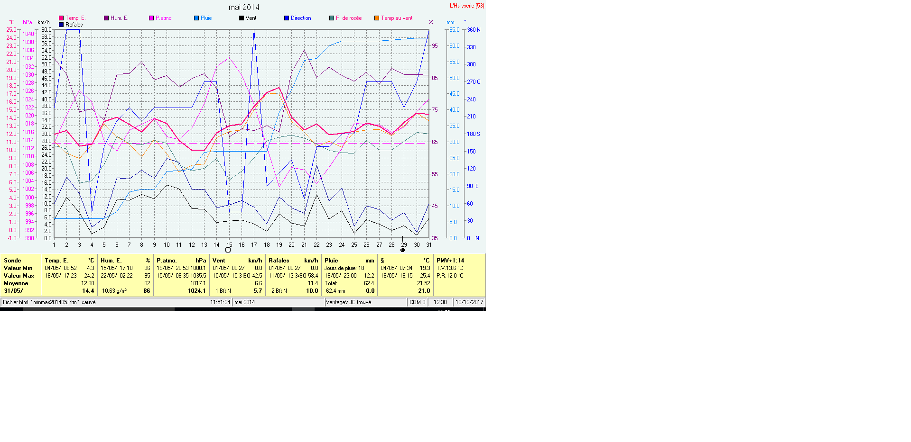Click the 'Sonde' header in the table
This screenshot has height=442, width=911.
[x=12, y=261]
